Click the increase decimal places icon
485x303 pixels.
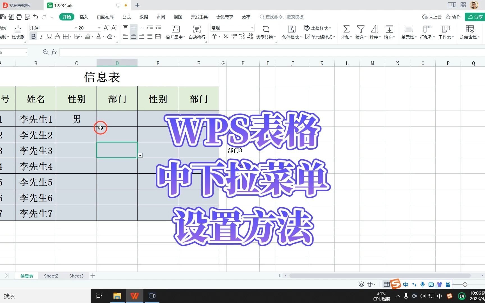coord(242,36)
